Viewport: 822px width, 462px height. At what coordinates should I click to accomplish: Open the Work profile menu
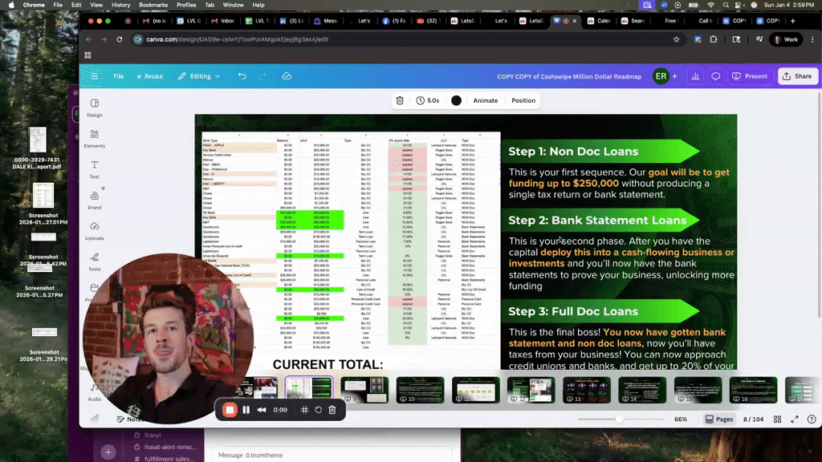tap(787, 39)
